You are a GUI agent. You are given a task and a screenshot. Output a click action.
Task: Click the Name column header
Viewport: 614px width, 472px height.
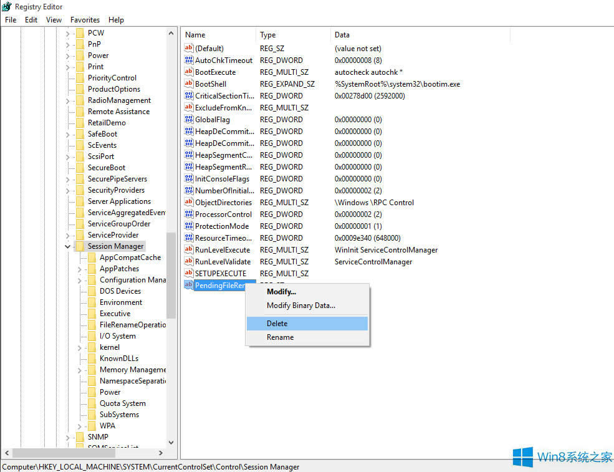[x=196, y=34]
